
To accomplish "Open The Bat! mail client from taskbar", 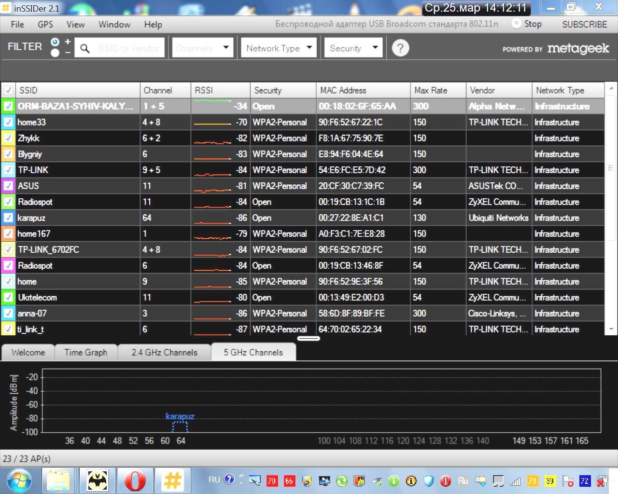I will coord(97,480).
